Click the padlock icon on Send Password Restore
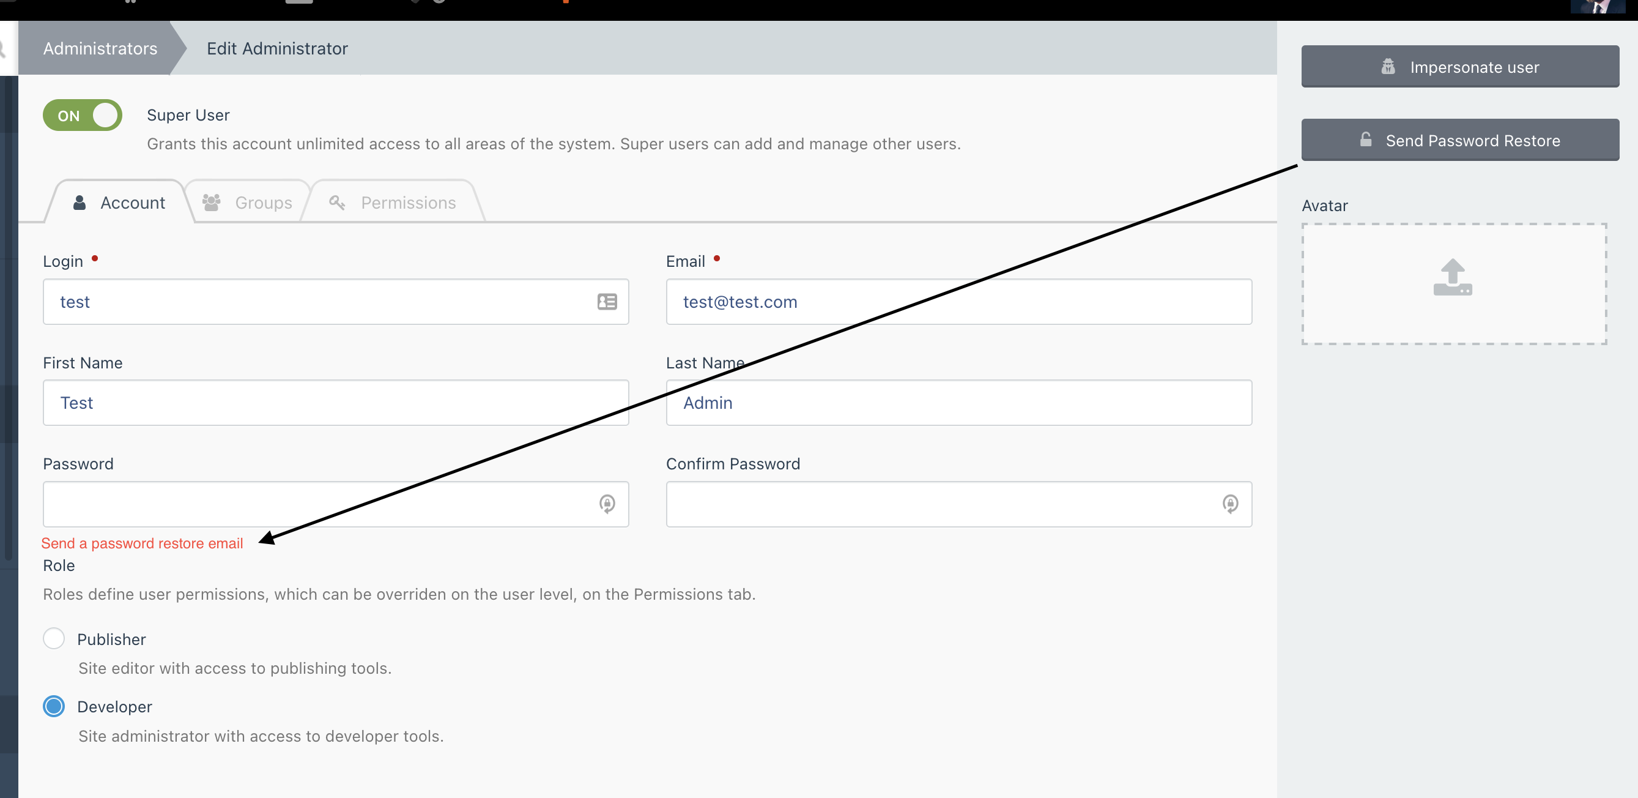 pos(1365,140)
